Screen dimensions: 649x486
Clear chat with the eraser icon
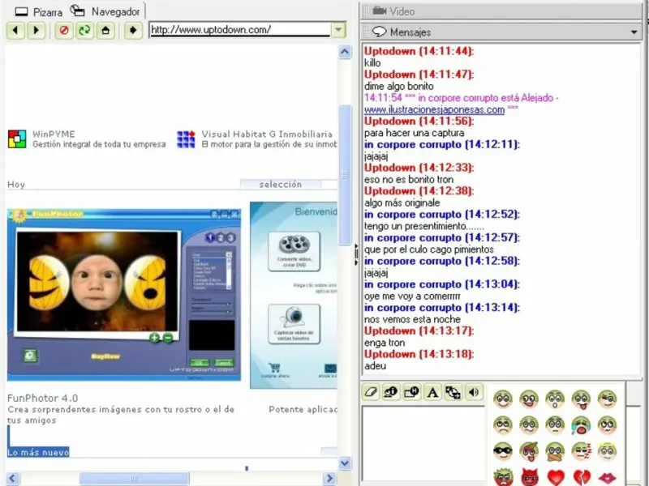[x=372, y=392]
